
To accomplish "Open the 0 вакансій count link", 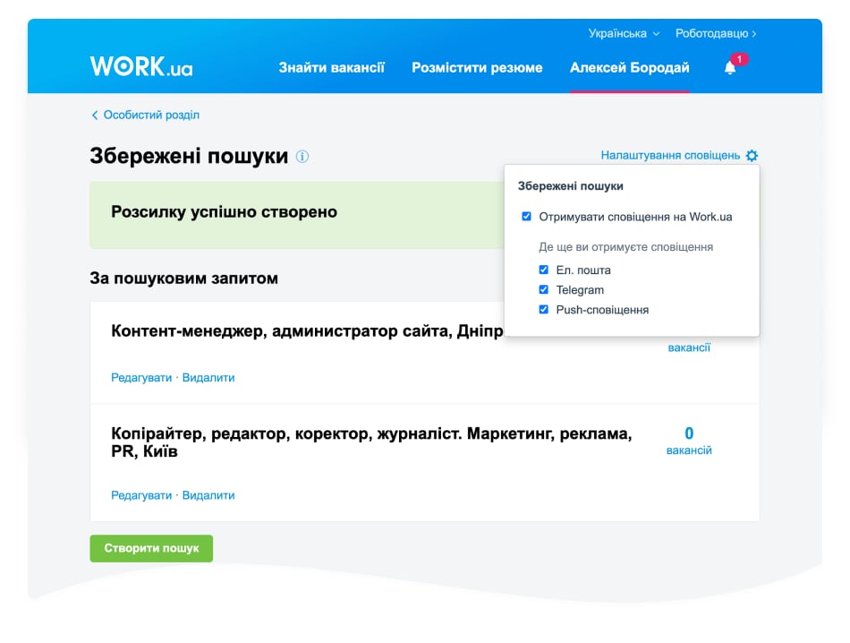I will click(689, 441).
